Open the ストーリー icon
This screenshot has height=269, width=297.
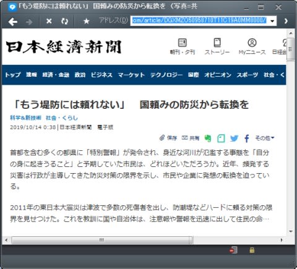click(217, 46)
